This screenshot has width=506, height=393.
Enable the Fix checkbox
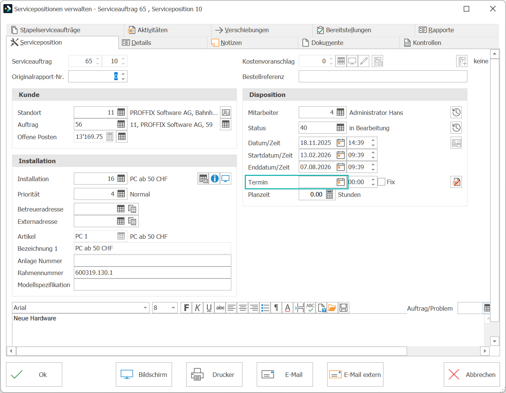382,182
